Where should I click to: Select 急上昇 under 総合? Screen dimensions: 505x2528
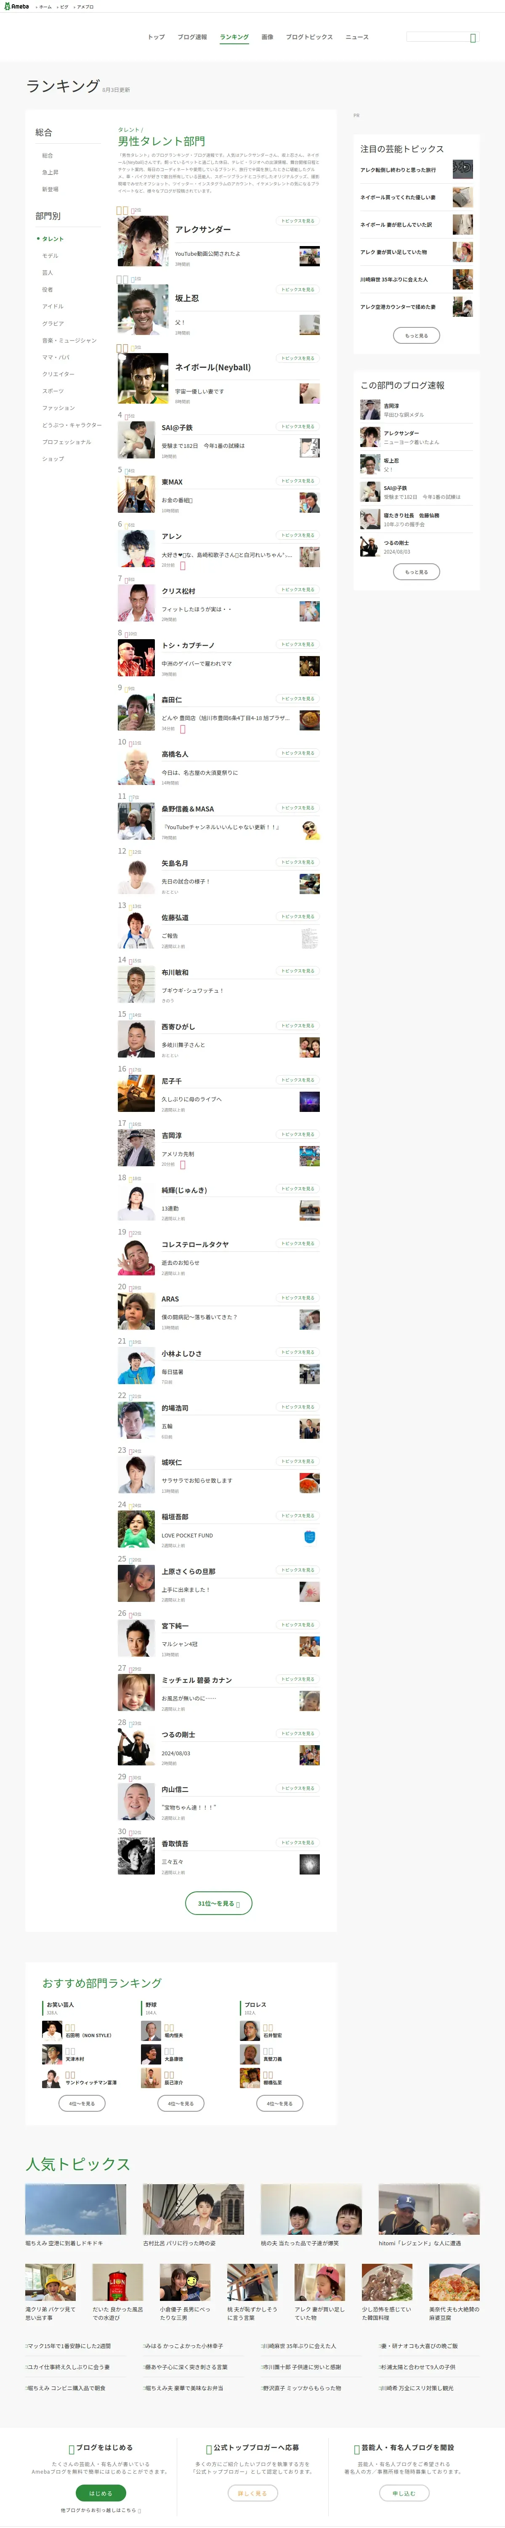tap(50, 172)
